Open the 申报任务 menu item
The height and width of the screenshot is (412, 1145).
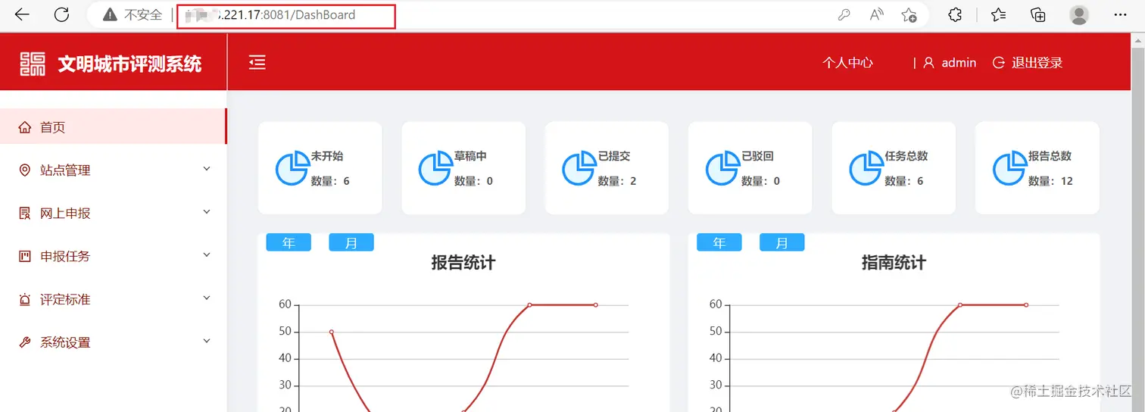pos(113,256)
